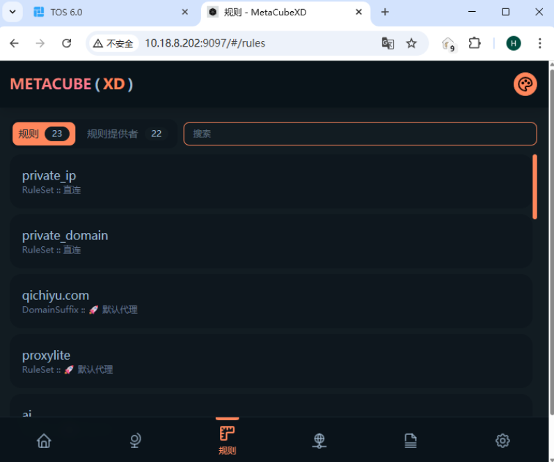Open the connections network icon

point(319,440)
